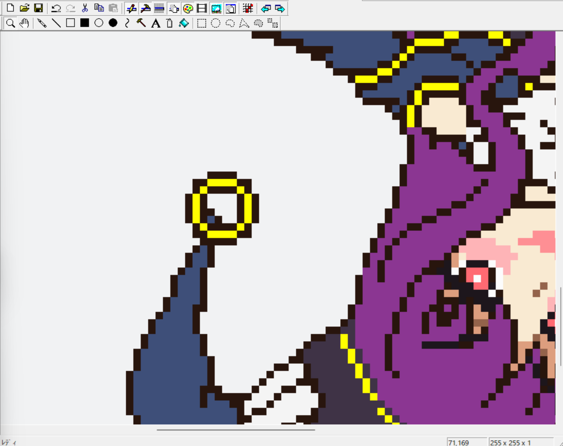Toggle the picture preview window
Viewport: 563px width, 446px height.
pos(216,8)
